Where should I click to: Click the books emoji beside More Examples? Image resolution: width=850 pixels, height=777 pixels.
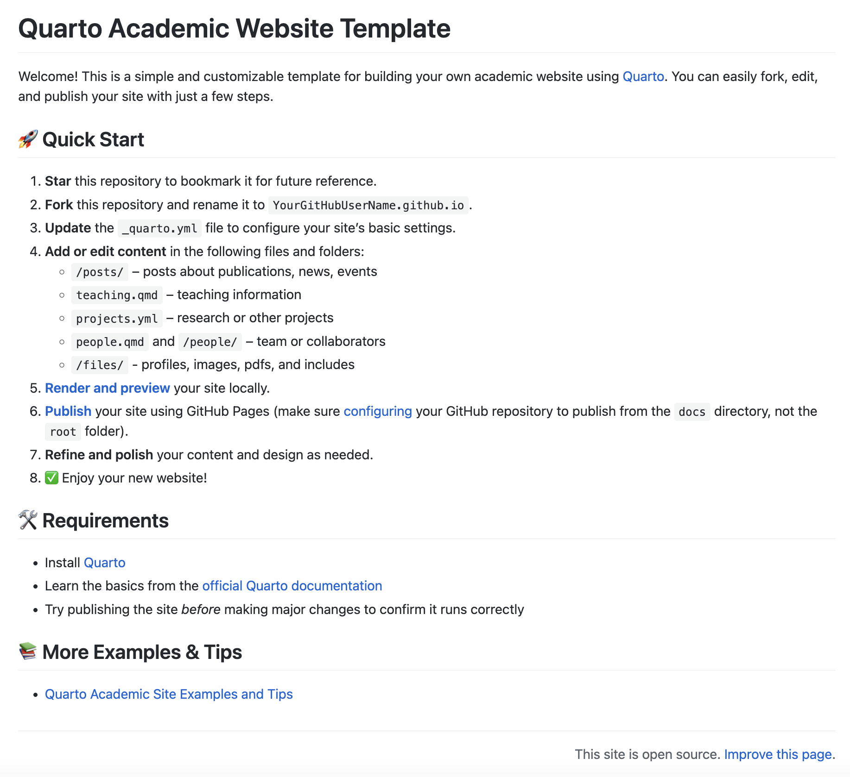tap(28, 652)
